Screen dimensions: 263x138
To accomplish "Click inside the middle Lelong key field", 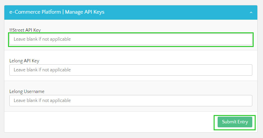I will (130, 70).
